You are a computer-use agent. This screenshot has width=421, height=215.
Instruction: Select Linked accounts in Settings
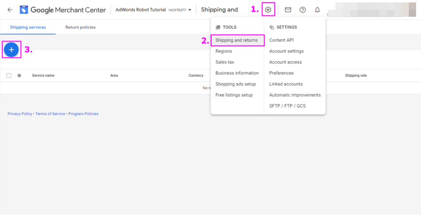pos(286,84)
